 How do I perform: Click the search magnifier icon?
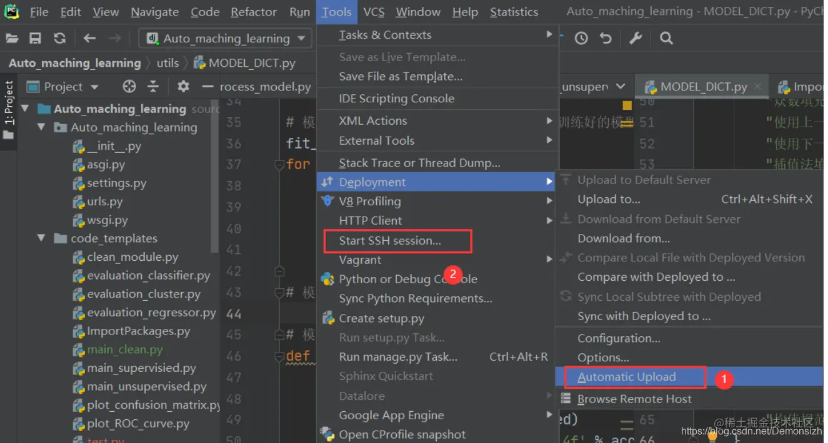click(x=667, y=39)
